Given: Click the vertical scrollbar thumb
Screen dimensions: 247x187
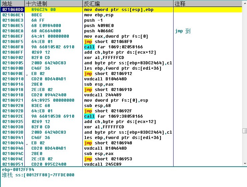Looking at the screenshot, I should [245, 131].
